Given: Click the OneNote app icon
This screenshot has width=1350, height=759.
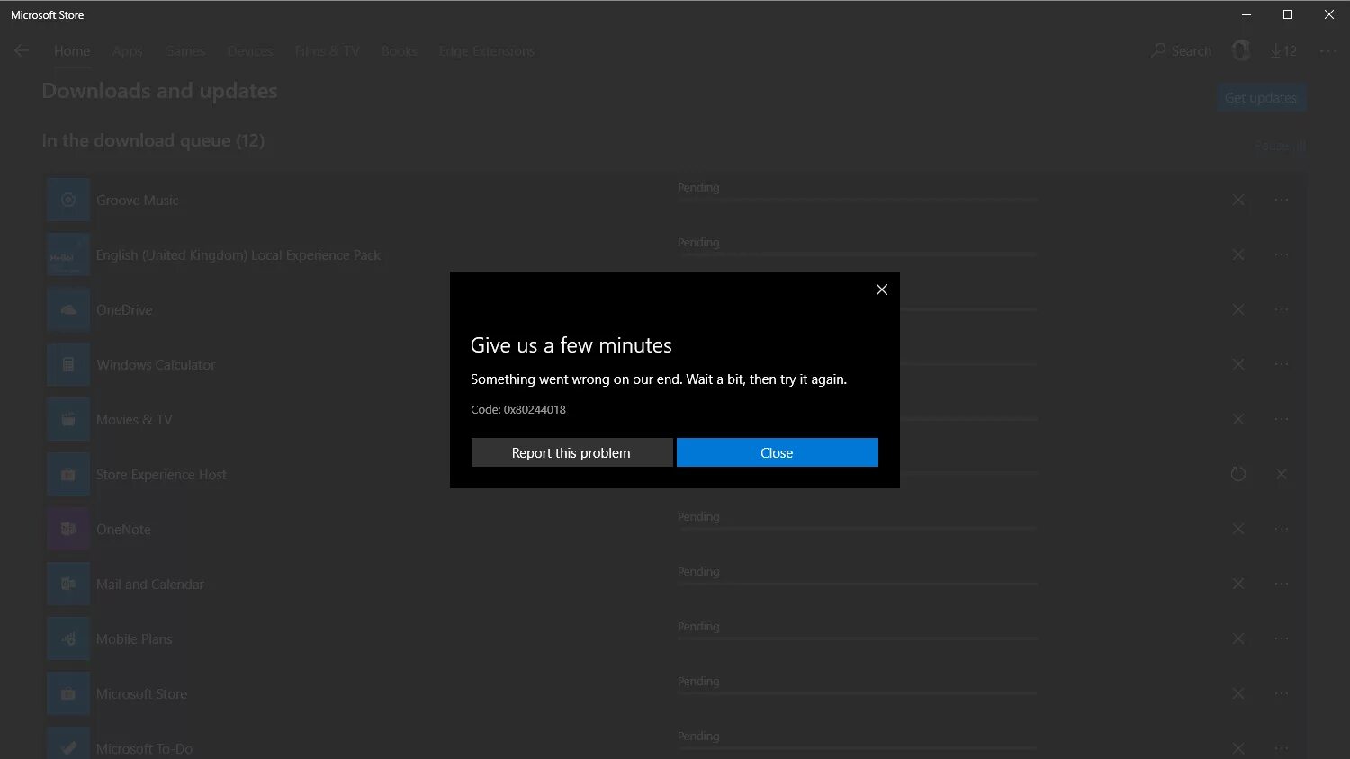Looking at the screenshot, I should click(68, 529).
